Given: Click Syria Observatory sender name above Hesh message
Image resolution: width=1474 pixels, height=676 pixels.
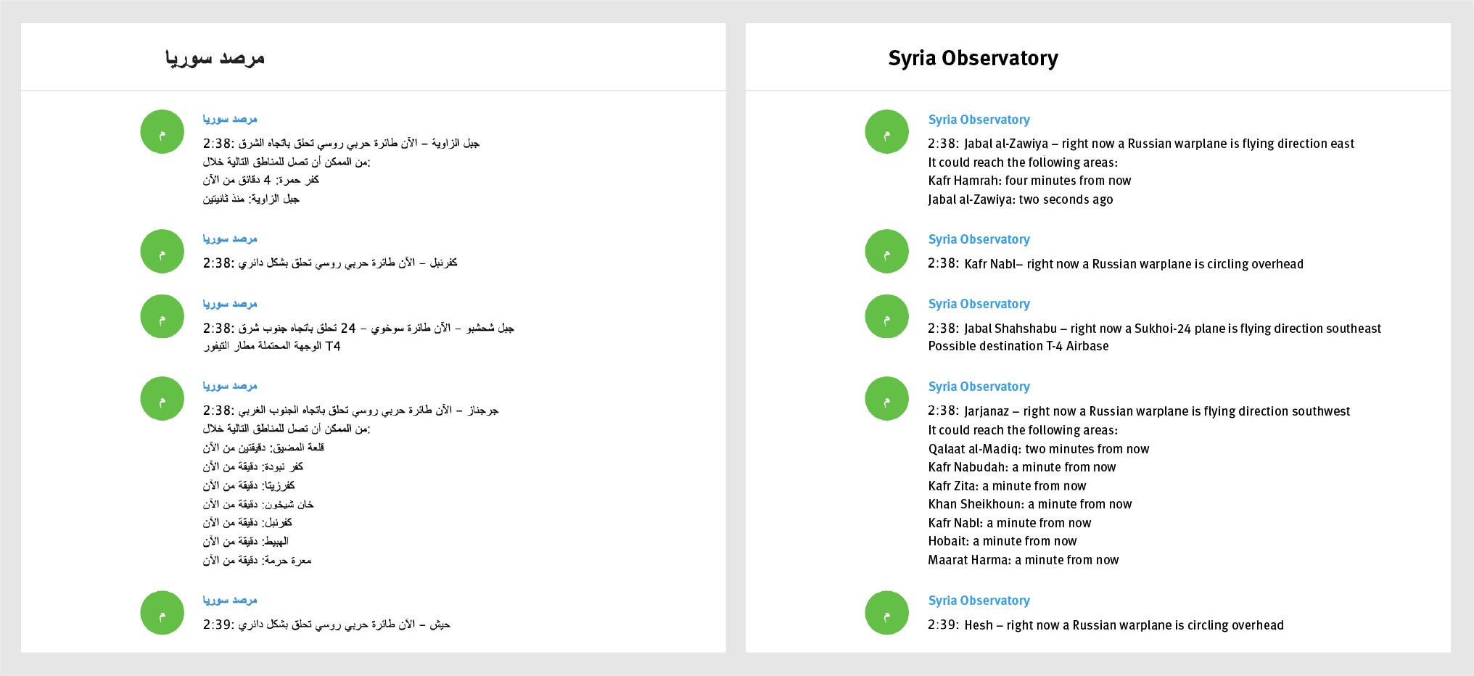Looking at the screenshot, I should 979,601.
